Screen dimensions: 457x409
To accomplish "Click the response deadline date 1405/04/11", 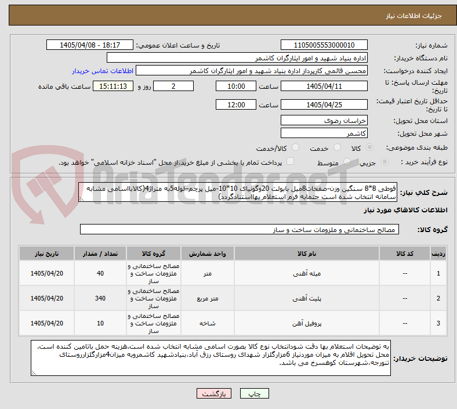I will click(324, 86).
